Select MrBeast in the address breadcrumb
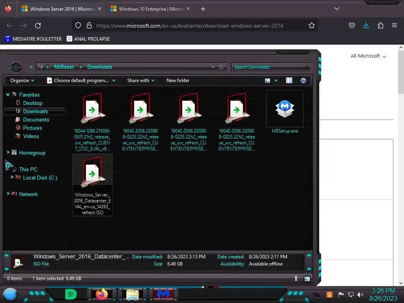This screenshot has width=404, height=303. (64, 67)
